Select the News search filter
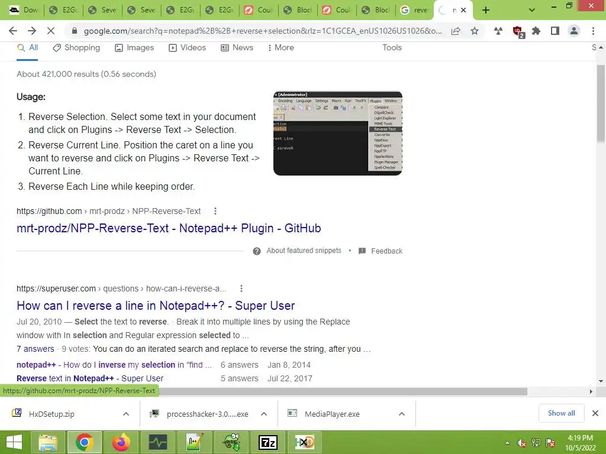Image resolution: width=606 pixels, height=454 pixels. pos(237,47)
